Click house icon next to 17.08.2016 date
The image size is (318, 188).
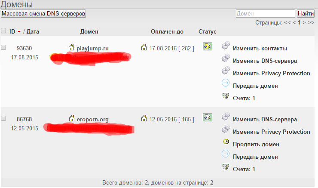tap(144, 47)
